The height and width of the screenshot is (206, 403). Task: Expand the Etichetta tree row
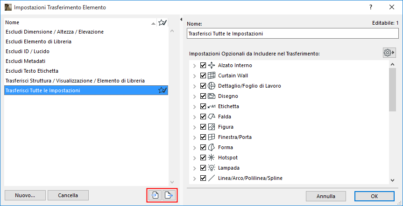(x=195, y=106)
